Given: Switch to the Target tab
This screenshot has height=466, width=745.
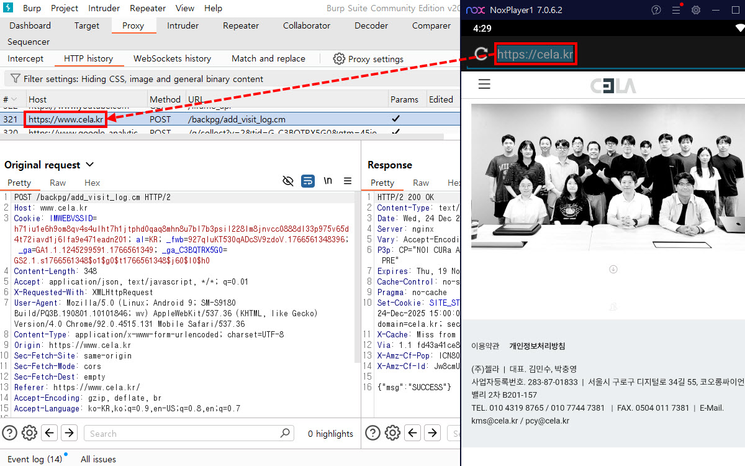Looking at the screenshot, I should pyautogui.click(x=87, y=25).
